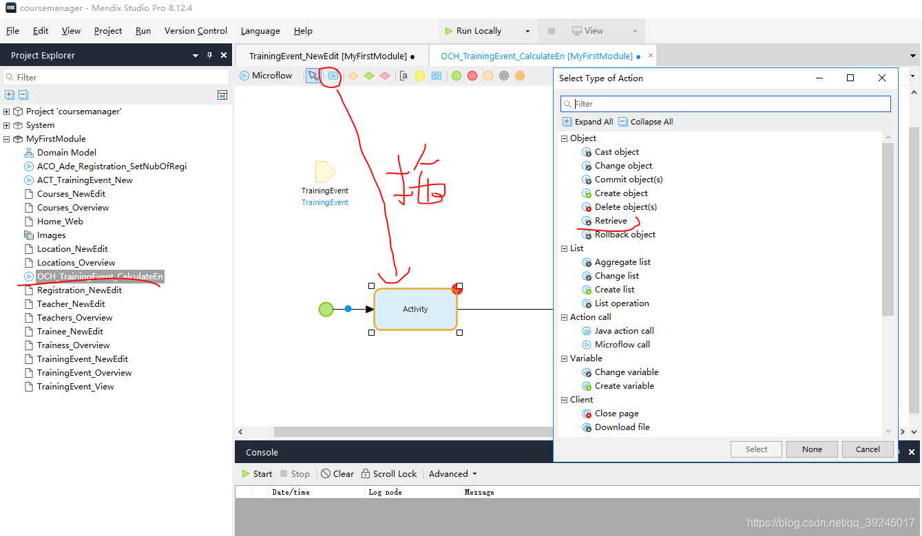Choose the Annotation text tool
This screenshot has height=536, width=922.
click(404, 76)
